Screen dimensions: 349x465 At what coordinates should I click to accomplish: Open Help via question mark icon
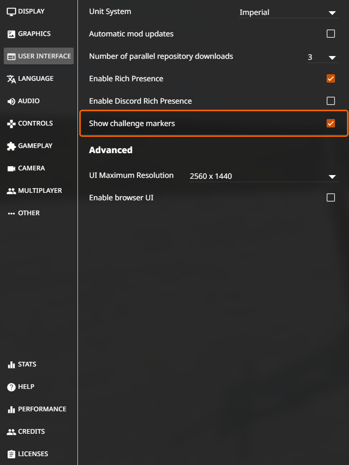(11, 387)
